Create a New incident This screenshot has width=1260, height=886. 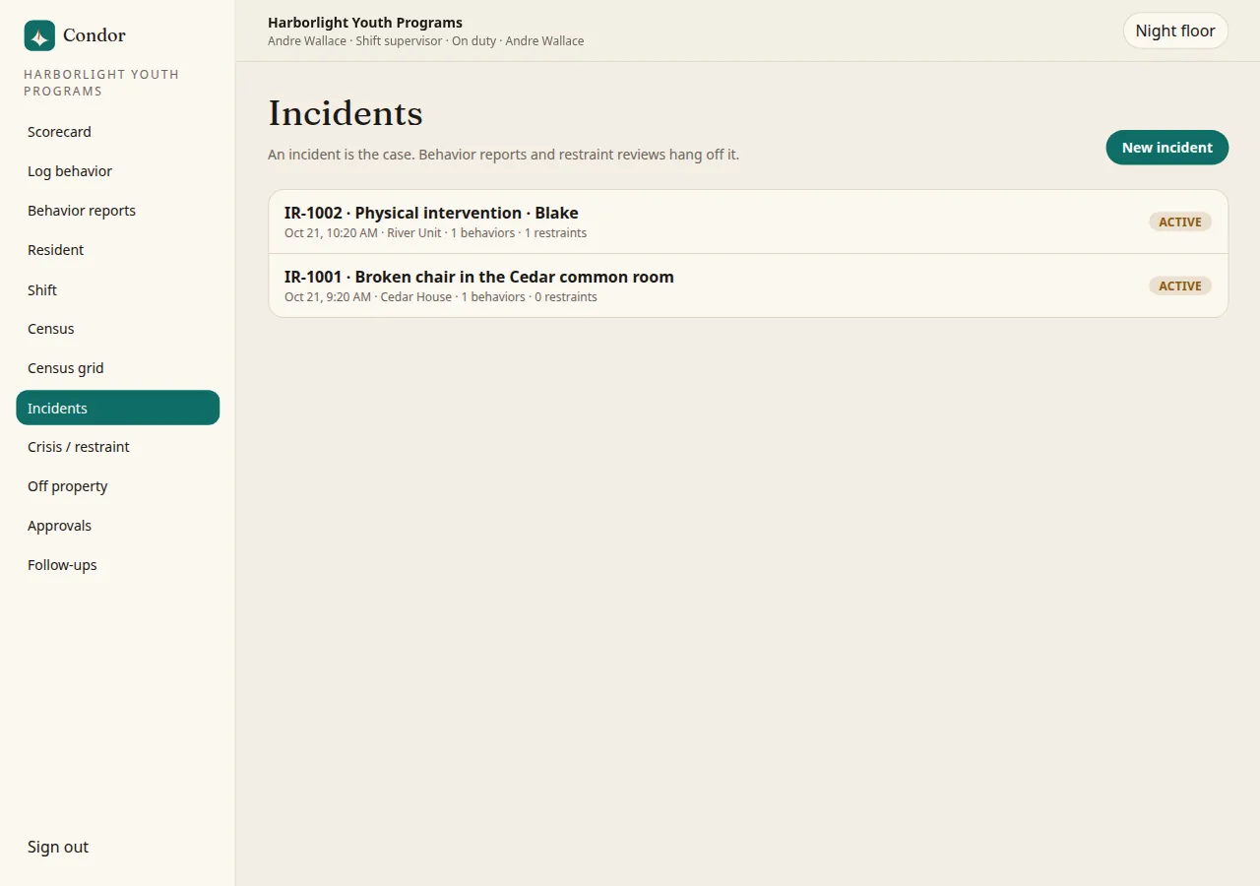(1167, 148)
